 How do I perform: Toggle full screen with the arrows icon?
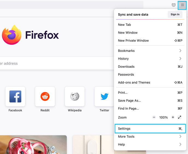pos(180,117)
